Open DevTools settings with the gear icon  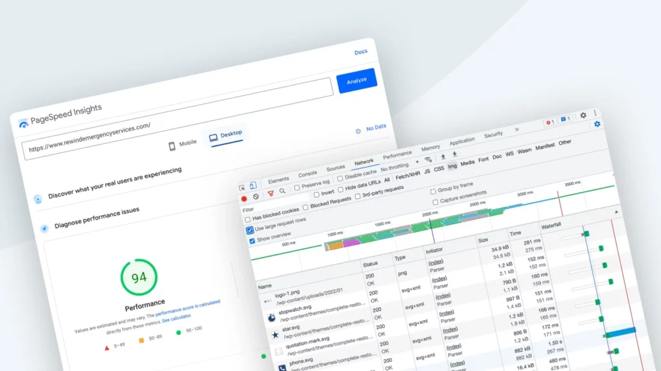(x=584, y=115)
